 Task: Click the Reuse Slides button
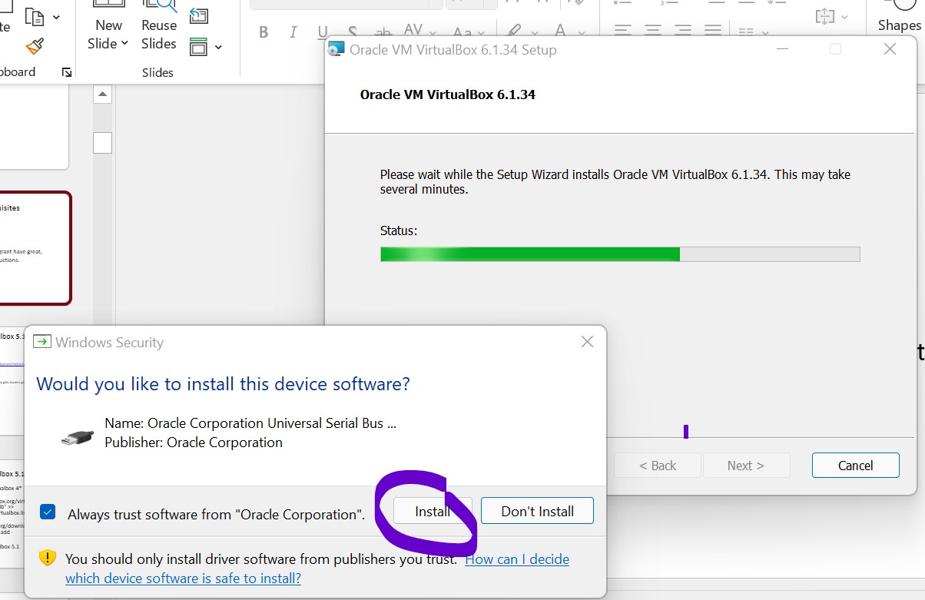[159, 34]
